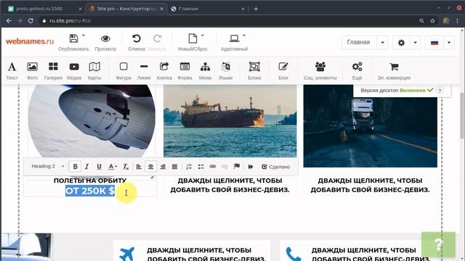The width and height of the screenshot is (465, 261).
Task: Switch to the Главная browser tab
Action: click(208, 9)
